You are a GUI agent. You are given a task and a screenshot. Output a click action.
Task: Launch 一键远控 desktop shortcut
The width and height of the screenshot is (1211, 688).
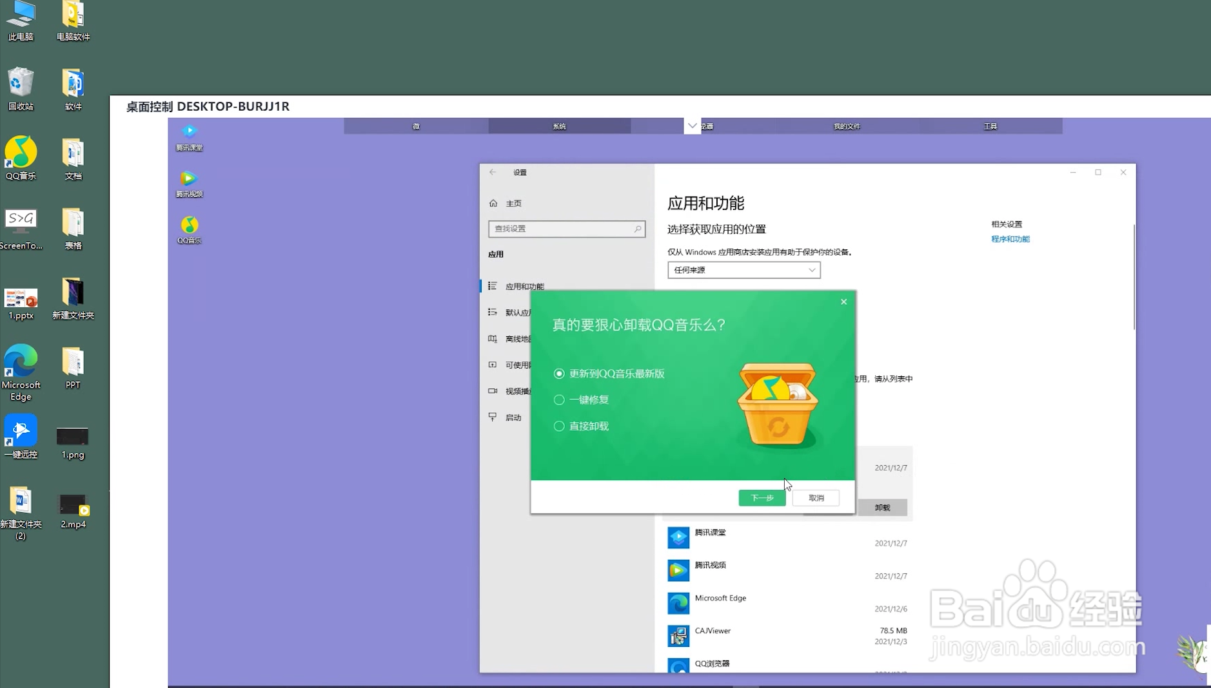point(21,437)
